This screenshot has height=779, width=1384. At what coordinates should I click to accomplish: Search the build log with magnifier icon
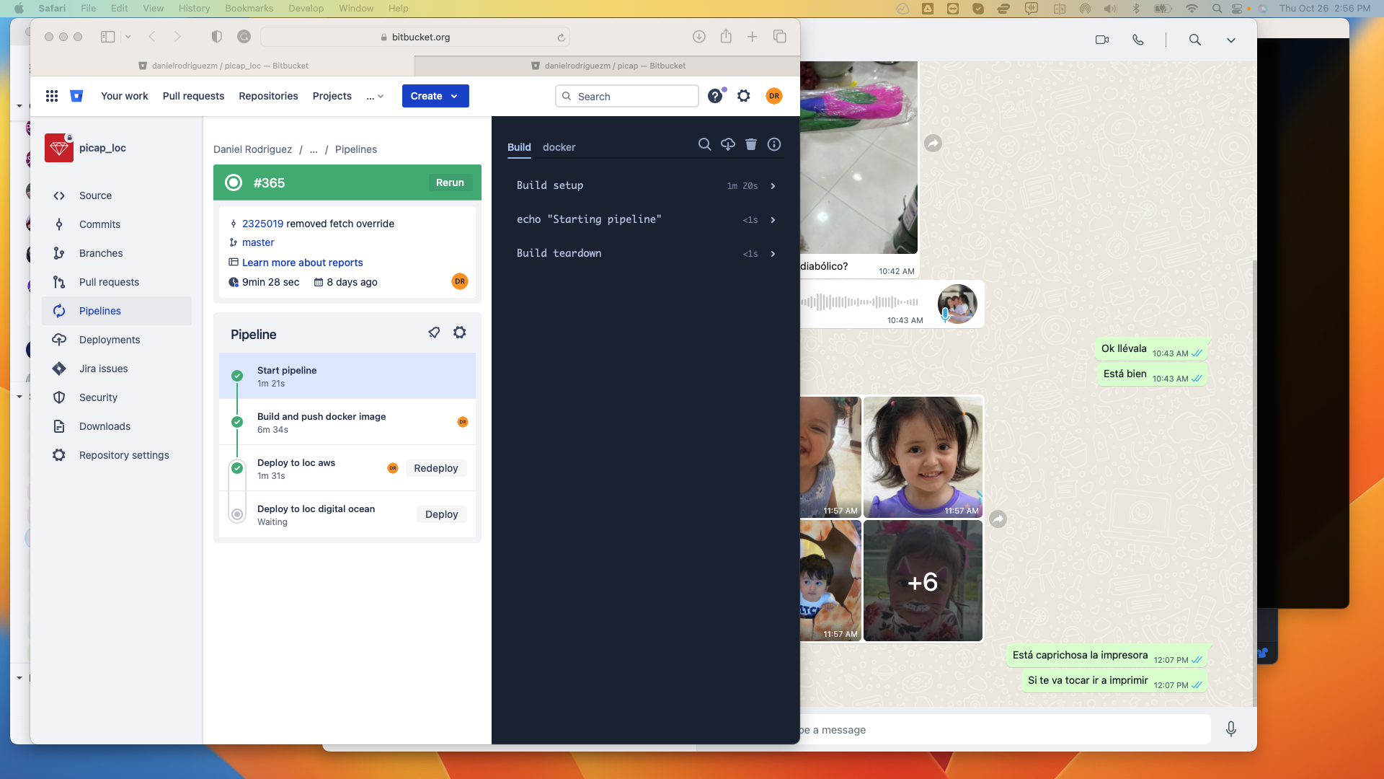(x=704, y=144)
